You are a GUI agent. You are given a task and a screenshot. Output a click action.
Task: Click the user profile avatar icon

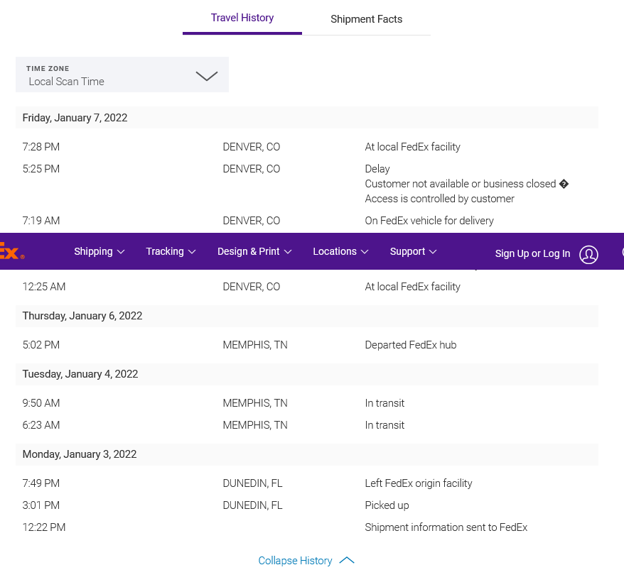click(x=588, y=254)
